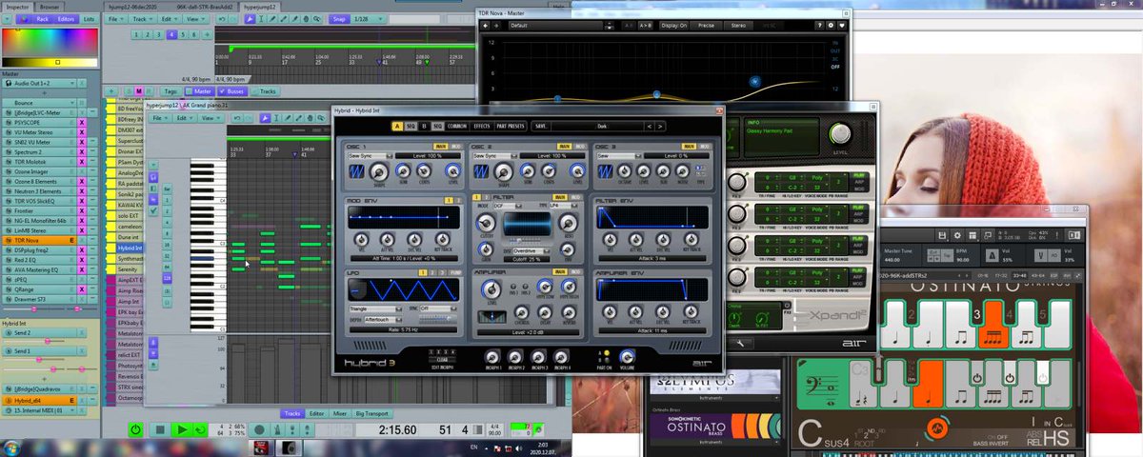This screenshot has height=457, width=1143.
Task: Start playback with the green play button
Action: pos(182,430)
